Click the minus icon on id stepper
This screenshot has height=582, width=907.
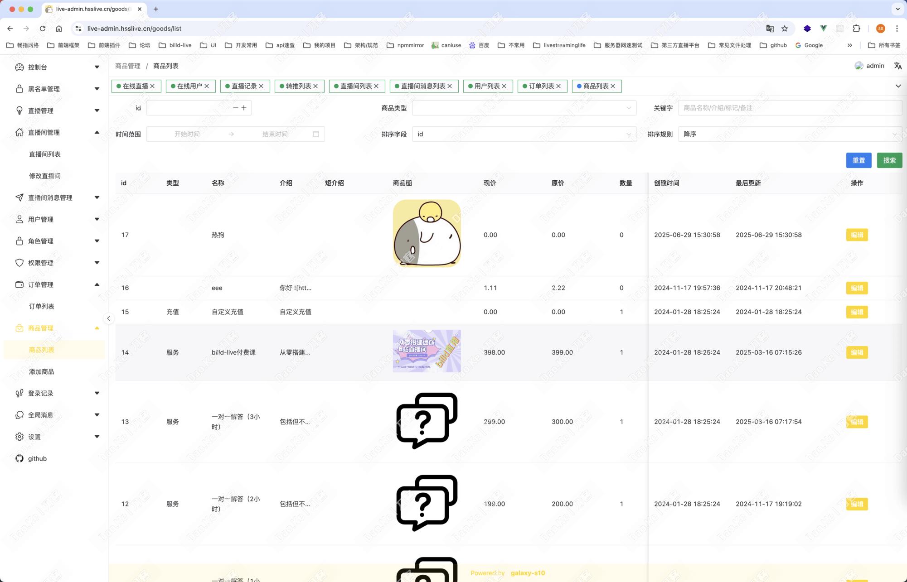[235, 108]
